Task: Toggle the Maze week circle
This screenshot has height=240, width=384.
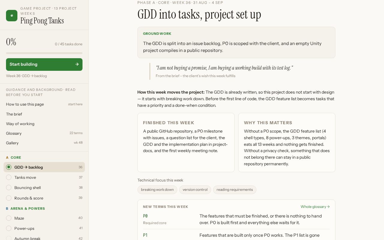Action: click(x=9, y=218)
